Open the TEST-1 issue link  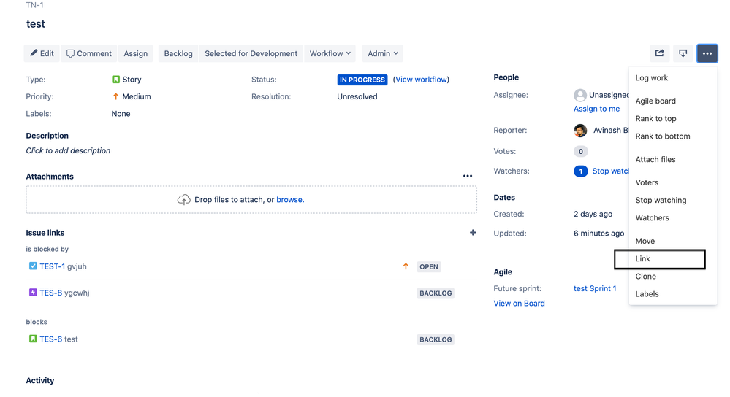tap(52, 266)
